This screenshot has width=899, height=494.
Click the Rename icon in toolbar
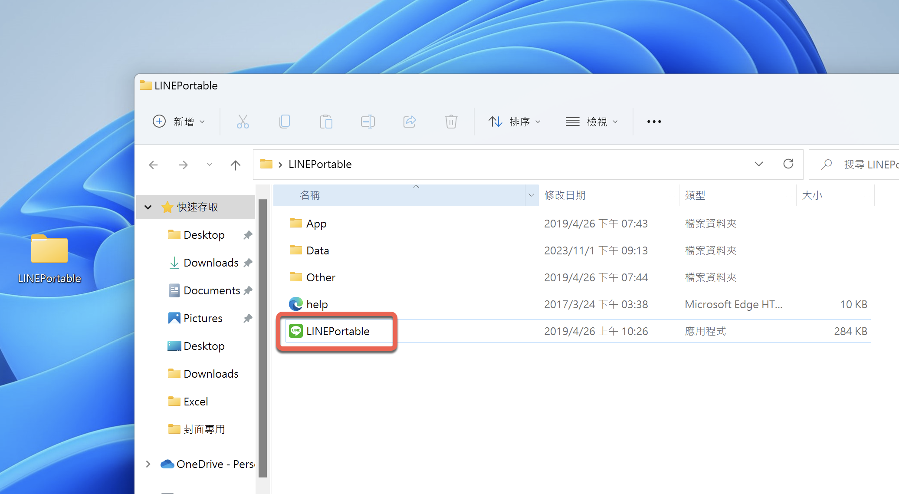pyautogui.click(x=367, y=122)
